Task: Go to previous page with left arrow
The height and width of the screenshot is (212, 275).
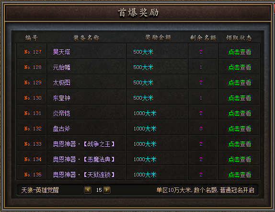Action: (88, 190)
